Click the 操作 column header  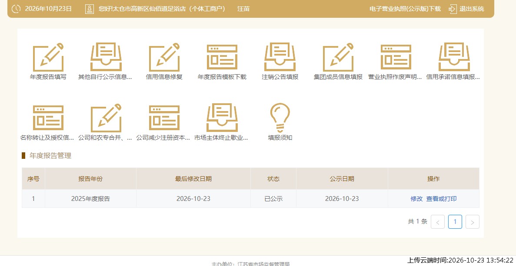click(x=433, y=179)
